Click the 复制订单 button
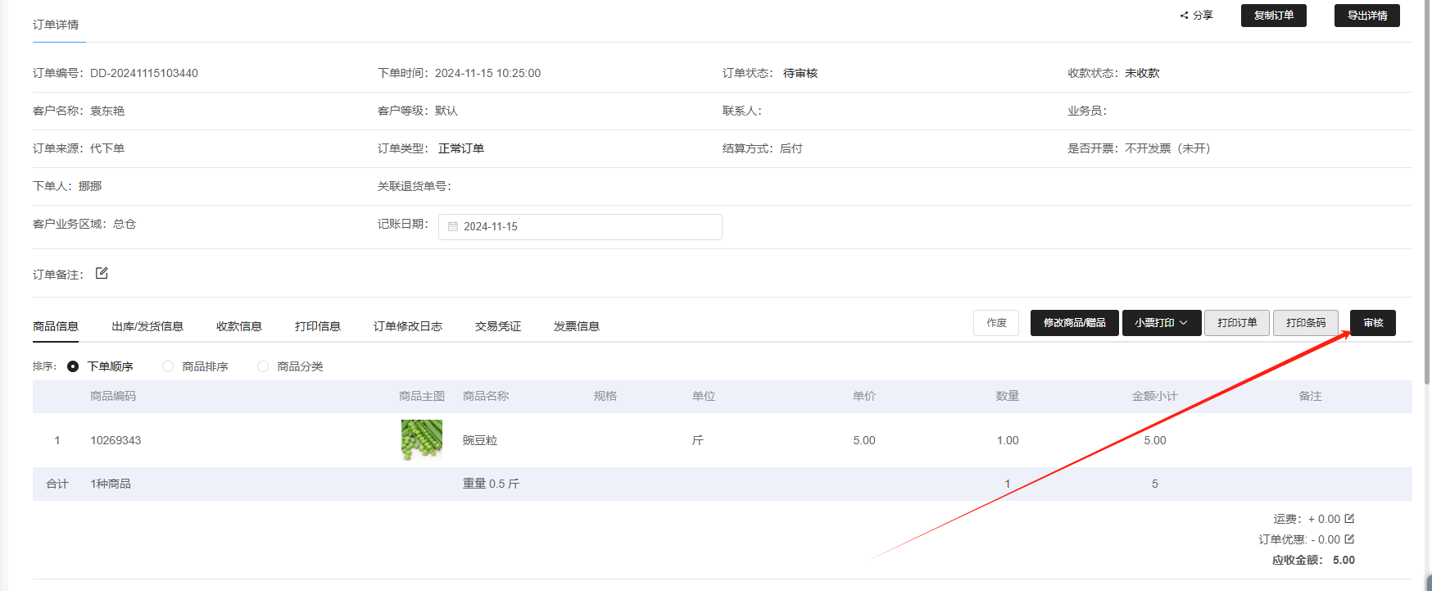The height and width of the screenshot is (591, 1432). 1273,16
